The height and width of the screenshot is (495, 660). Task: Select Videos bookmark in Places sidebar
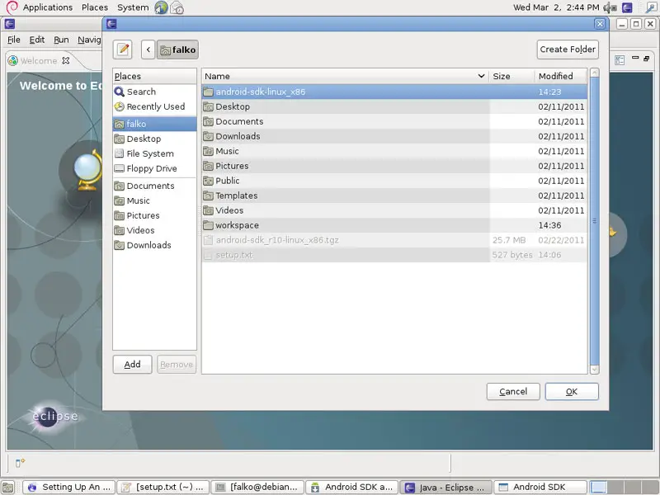pos(155,230)
